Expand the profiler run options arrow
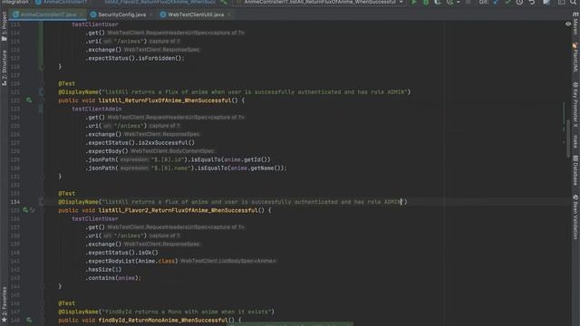Viewport: 580px width, 326px height. (458, 2)
